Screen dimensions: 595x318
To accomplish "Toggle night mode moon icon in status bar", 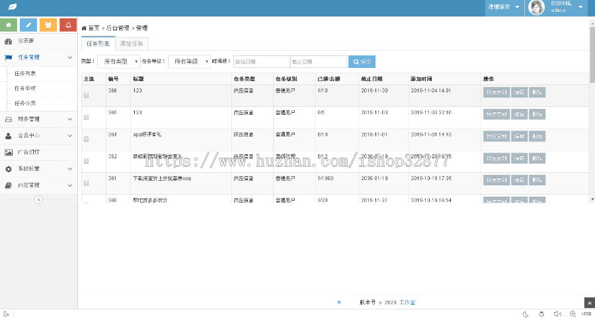I will [526, 314].
